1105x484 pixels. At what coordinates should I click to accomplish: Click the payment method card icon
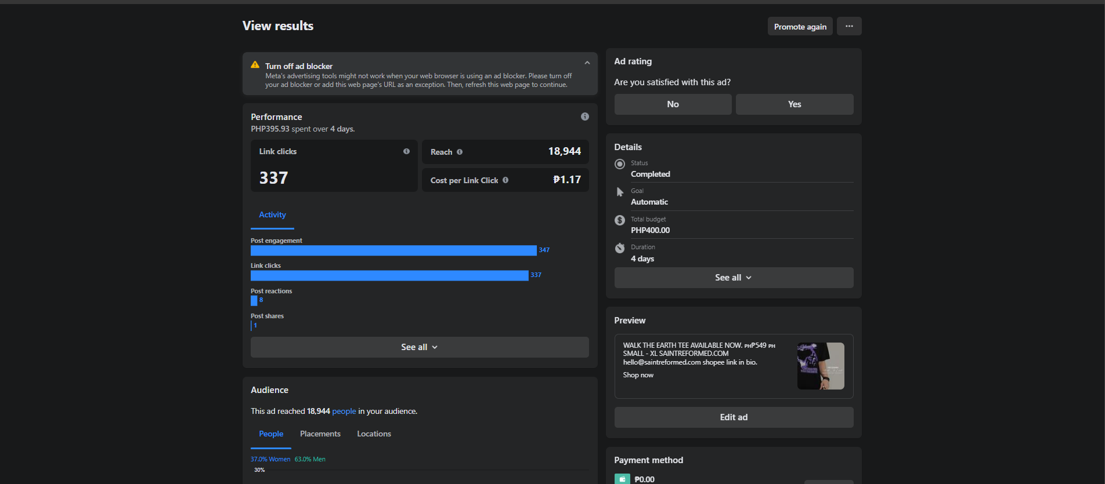[622, 479]
